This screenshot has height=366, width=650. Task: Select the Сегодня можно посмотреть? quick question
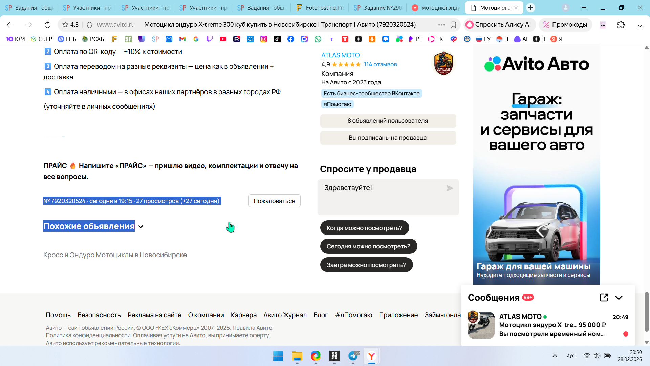point(368,246)
